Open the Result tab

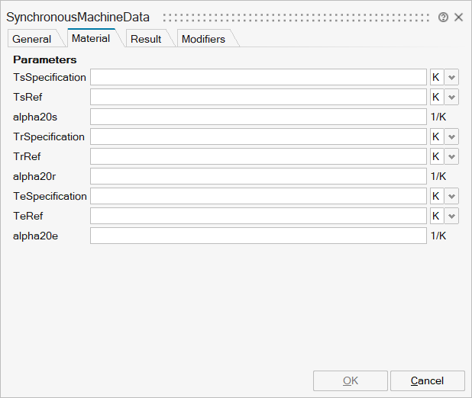click(146, 39)
